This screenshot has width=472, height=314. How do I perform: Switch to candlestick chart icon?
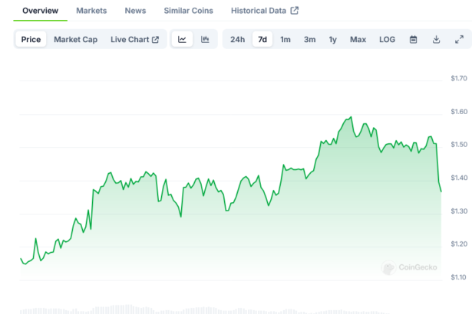pyautogui.click(x=205, y=39)
